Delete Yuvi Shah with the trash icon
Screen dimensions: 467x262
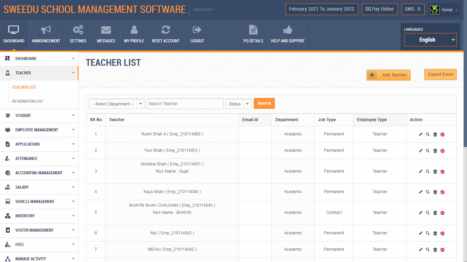(x=435, y=150)
